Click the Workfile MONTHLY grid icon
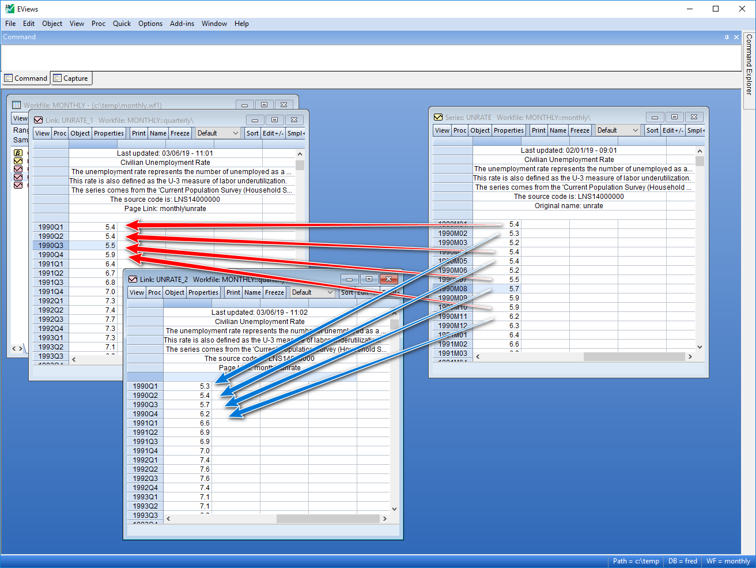 (17, 105)
